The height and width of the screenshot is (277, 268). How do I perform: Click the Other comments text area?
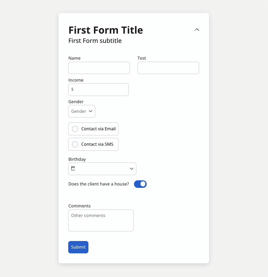pos(101,220)
